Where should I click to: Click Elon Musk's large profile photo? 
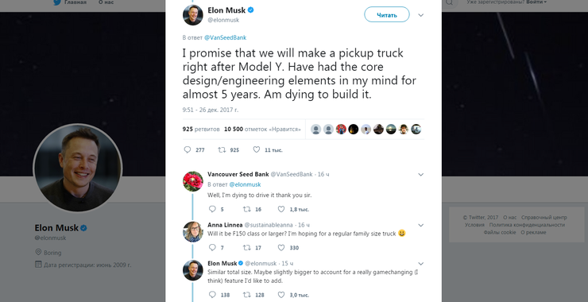coord(78,168)
